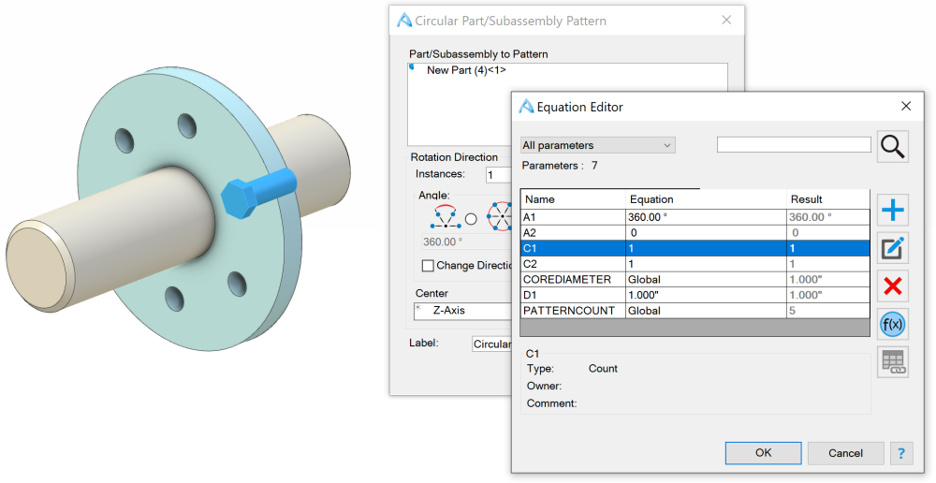
Task: Open the f(x) function list icon
Action: click(x=892, y=325)
